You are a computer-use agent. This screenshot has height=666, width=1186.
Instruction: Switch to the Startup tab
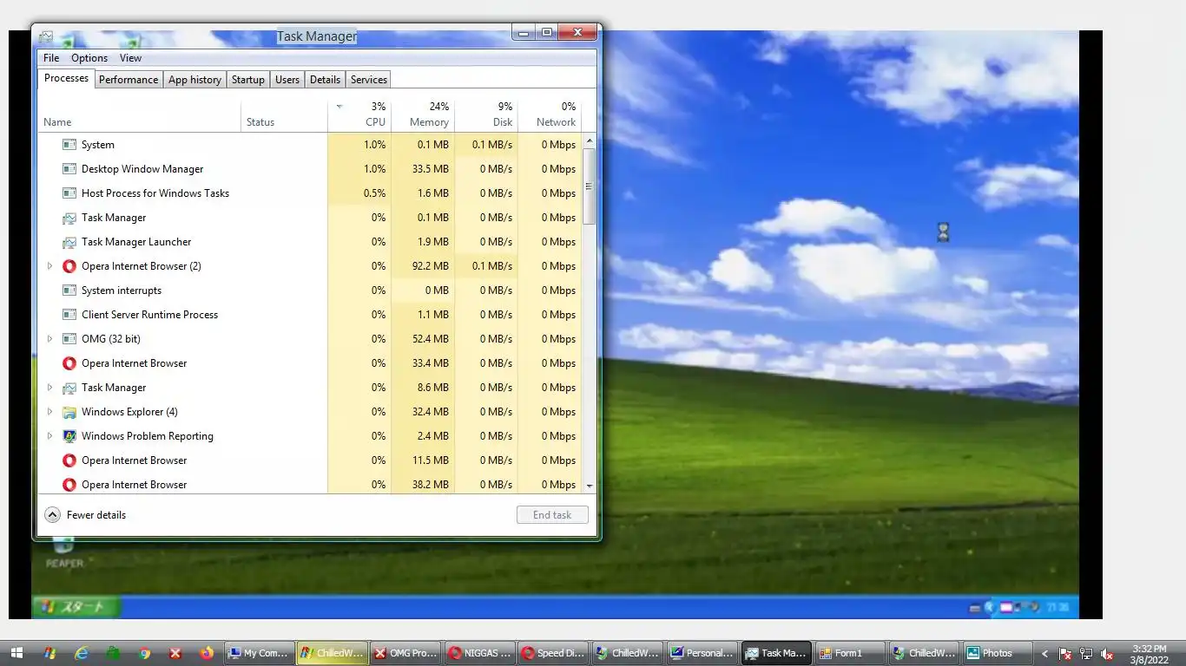coord(247,80)
